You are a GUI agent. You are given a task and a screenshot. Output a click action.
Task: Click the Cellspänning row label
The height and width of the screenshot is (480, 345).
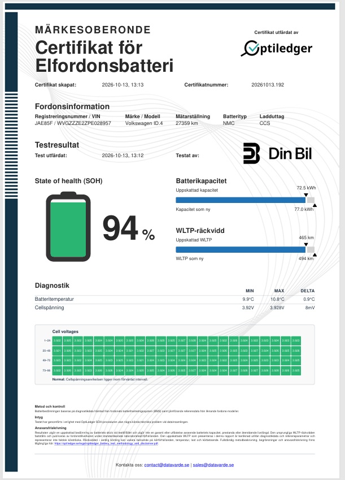pos(49,308)
